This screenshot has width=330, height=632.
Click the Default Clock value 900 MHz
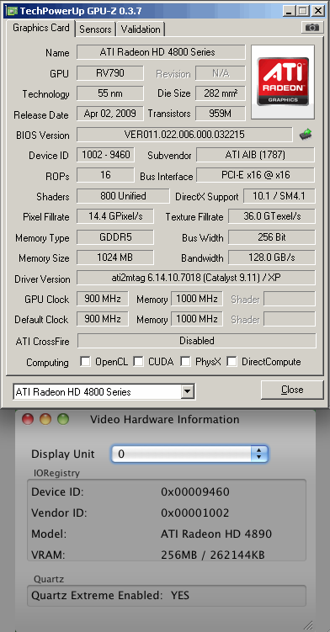[103, 319]
